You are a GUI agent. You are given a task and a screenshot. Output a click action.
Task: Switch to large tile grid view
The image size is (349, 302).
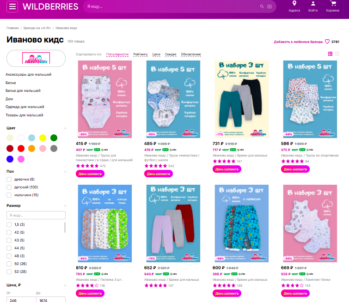point(337,54)
